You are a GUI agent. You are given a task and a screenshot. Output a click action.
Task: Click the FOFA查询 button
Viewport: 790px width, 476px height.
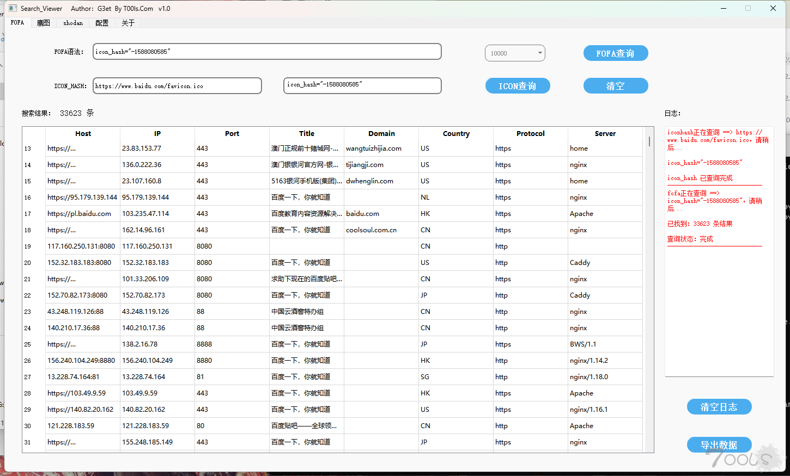[616, 53]
